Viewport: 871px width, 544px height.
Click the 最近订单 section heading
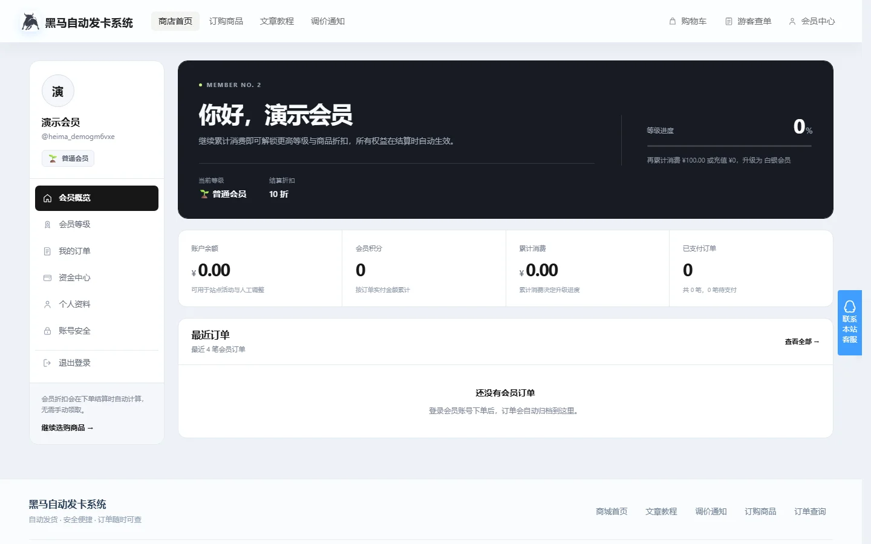(210, 335)
